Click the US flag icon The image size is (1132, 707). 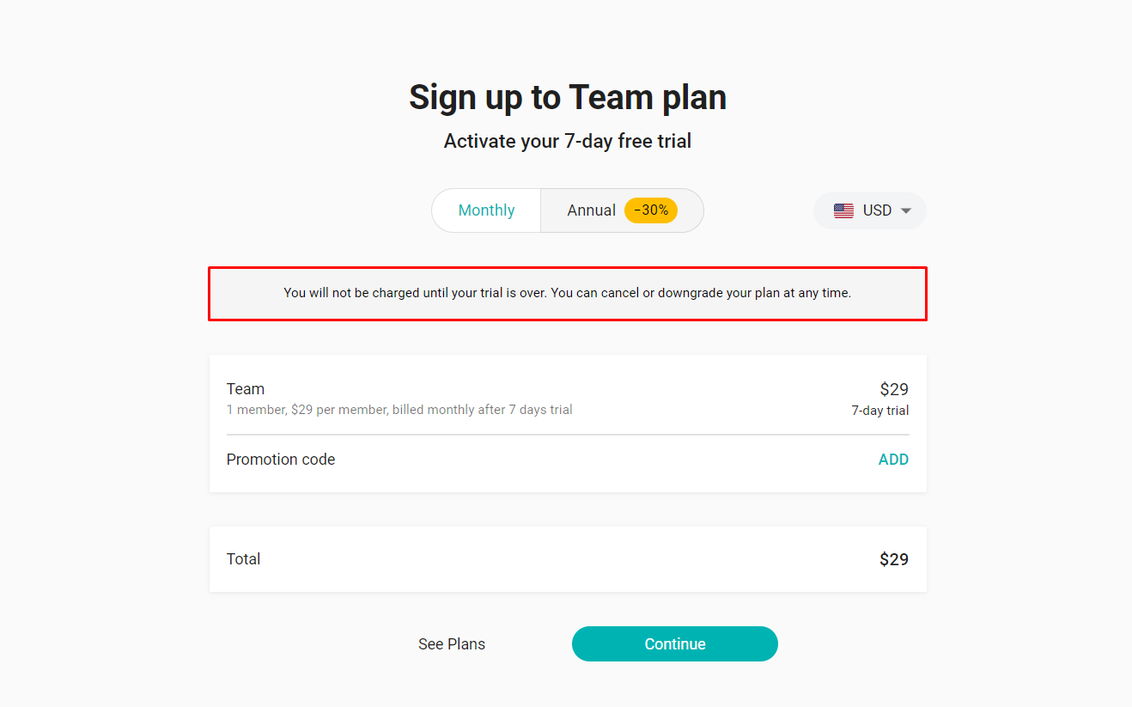[x=843, y=211]
